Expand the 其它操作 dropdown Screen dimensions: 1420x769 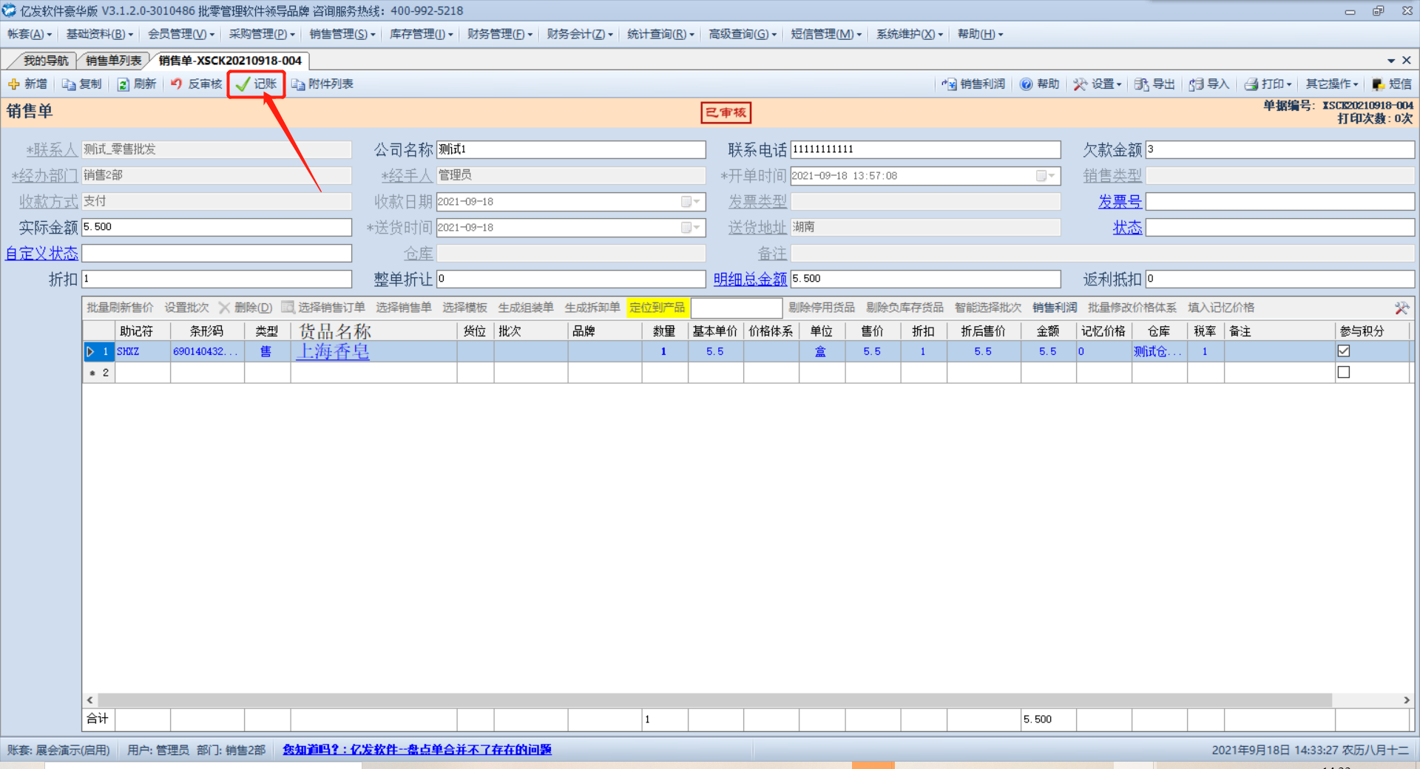tap(1331, 84)
